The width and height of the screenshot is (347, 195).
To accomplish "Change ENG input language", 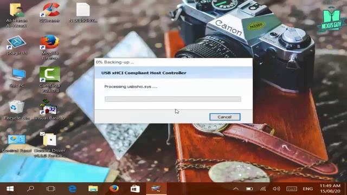I will 307,189.
